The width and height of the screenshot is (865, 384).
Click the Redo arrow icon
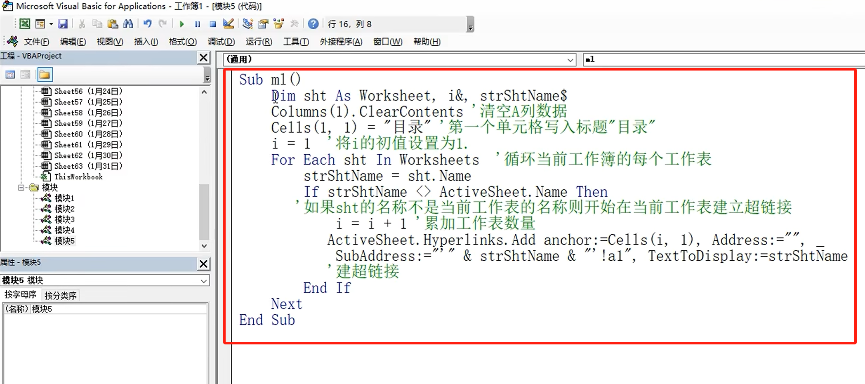coord(163,24)
